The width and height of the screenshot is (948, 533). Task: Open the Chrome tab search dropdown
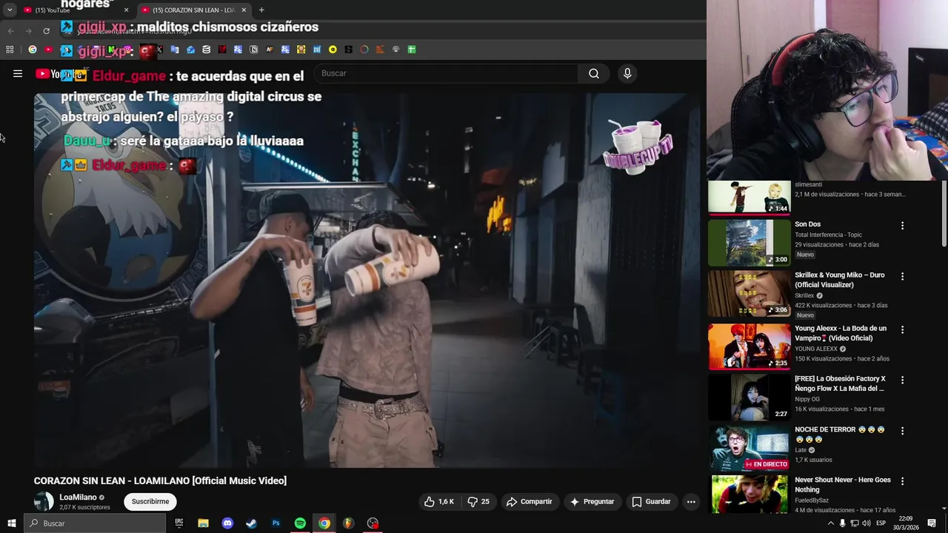[10, 10]
